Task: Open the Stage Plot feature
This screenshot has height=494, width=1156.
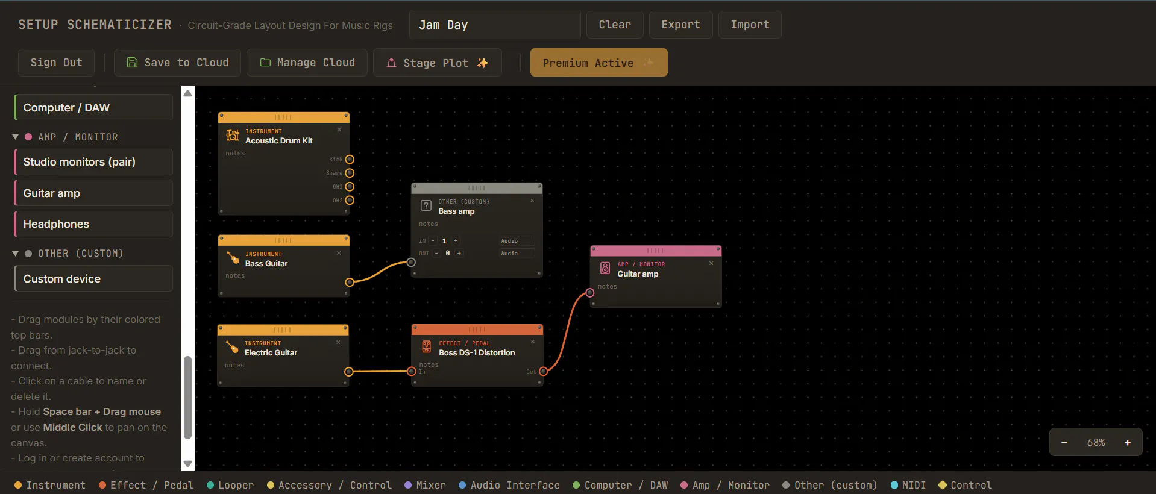Action: coord(438,63)
